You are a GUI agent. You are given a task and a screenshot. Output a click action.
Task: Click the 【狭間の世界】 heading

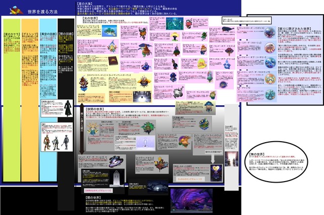94,109
